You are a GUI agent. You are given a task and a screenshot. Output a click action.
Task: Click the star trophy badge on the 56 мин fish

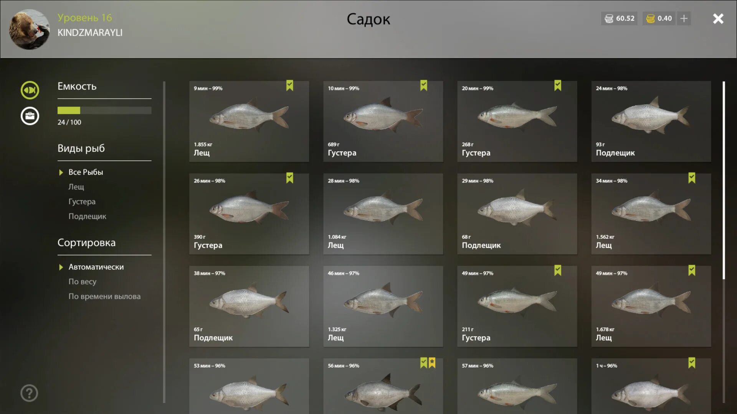pos(432,363)
